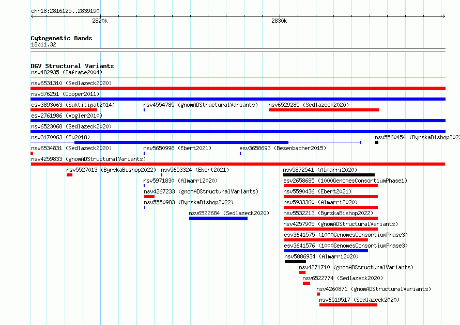Image resolution: width=460 pixels, height=325 pixels.
Task: Click the blue bar under nsv6522684 (Sedlazeck2020)
Action: [x=218, y=218]
